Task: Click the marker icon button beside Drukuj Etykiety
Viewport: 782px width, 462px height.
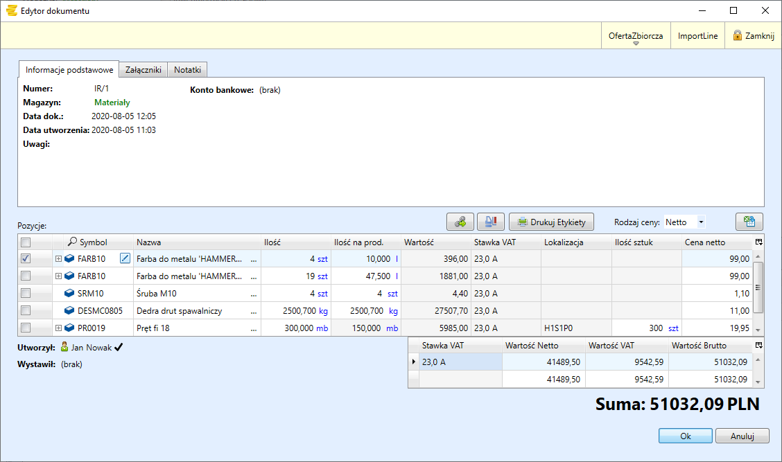Action: [490, 222]
